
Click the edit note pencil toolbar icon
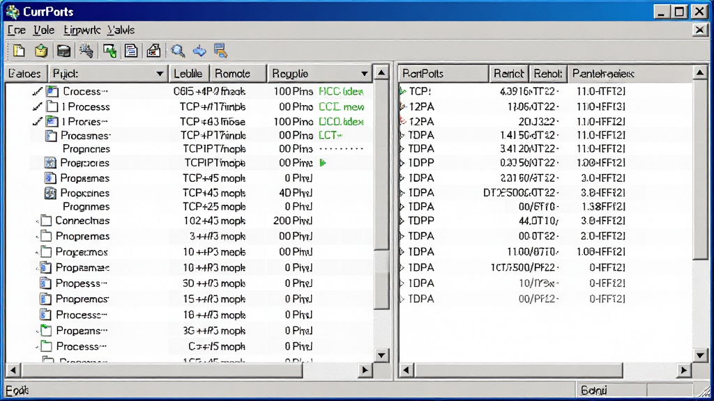[x=153, y=51]
